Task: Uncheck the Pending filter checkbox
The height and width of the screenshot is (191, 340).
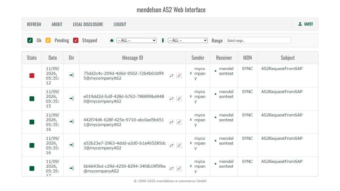Action: pyautogui.click(x=48, y=40)
